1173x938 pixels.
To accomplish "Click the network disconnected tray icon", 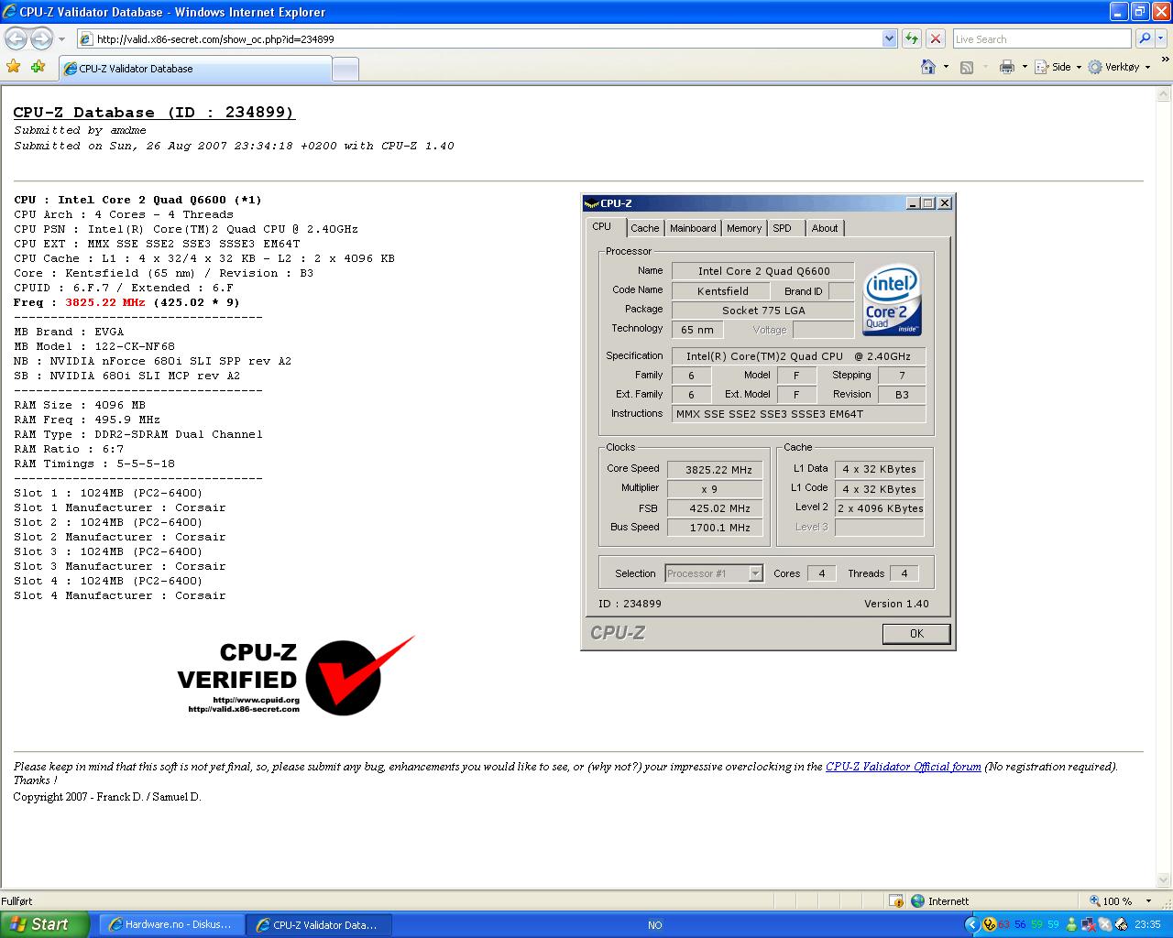I will (x=1088, y=924).
